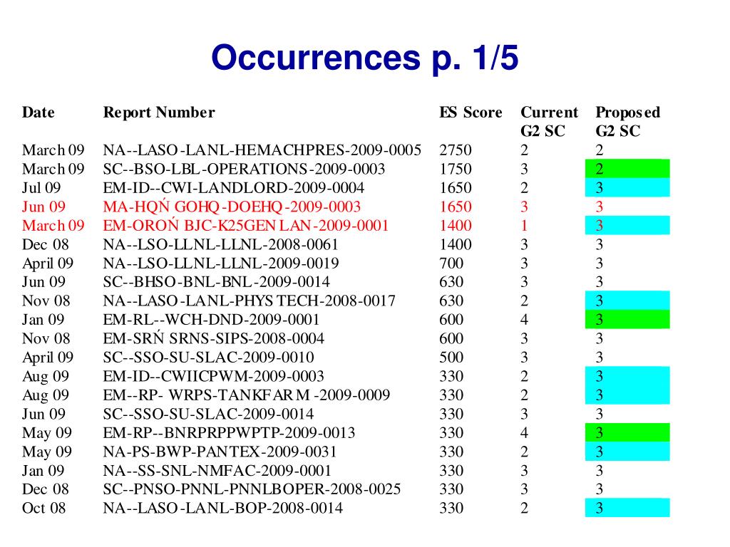Click report EM-ID--CWIICPWM-2009-0003

[x=213, y=376]
